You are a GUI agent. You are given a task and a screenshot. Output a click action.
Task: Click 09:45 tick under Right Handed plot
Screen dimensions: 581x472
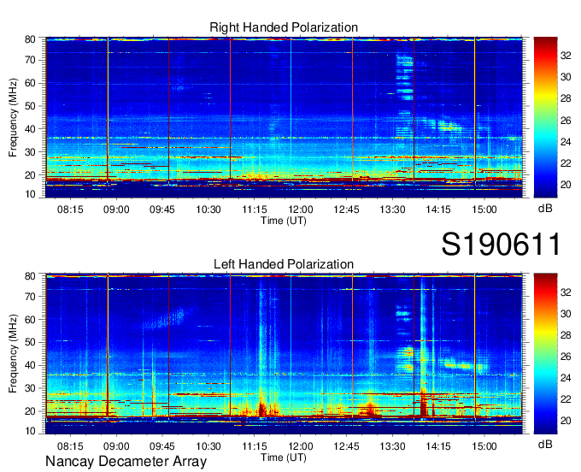coord(162,209)
